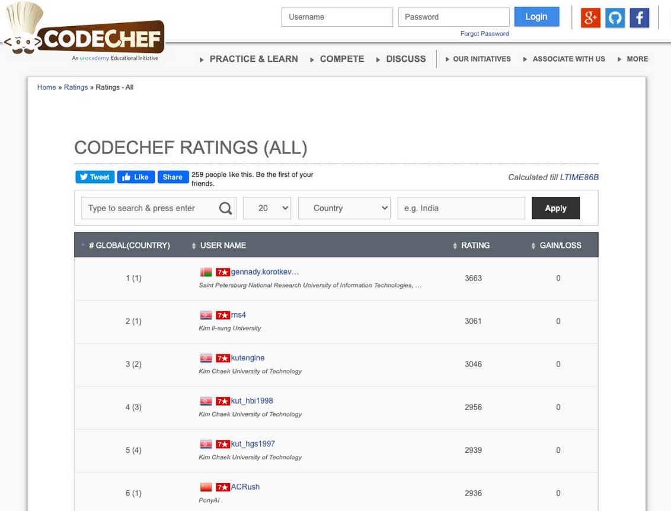This screenshot has height=511, width=671.
Task: Click the 7-star badge of kutengine
Action: coord(222,358)
